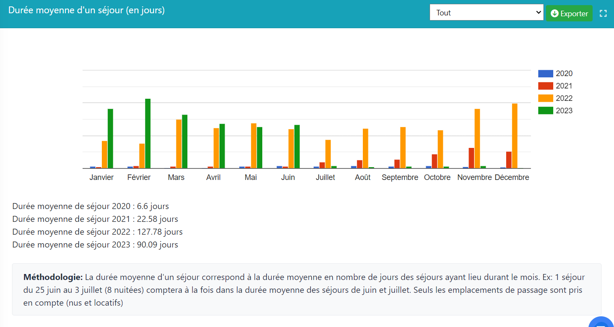
Task: Click the orange 2022 legend swatch
Action: pos(546,98)
